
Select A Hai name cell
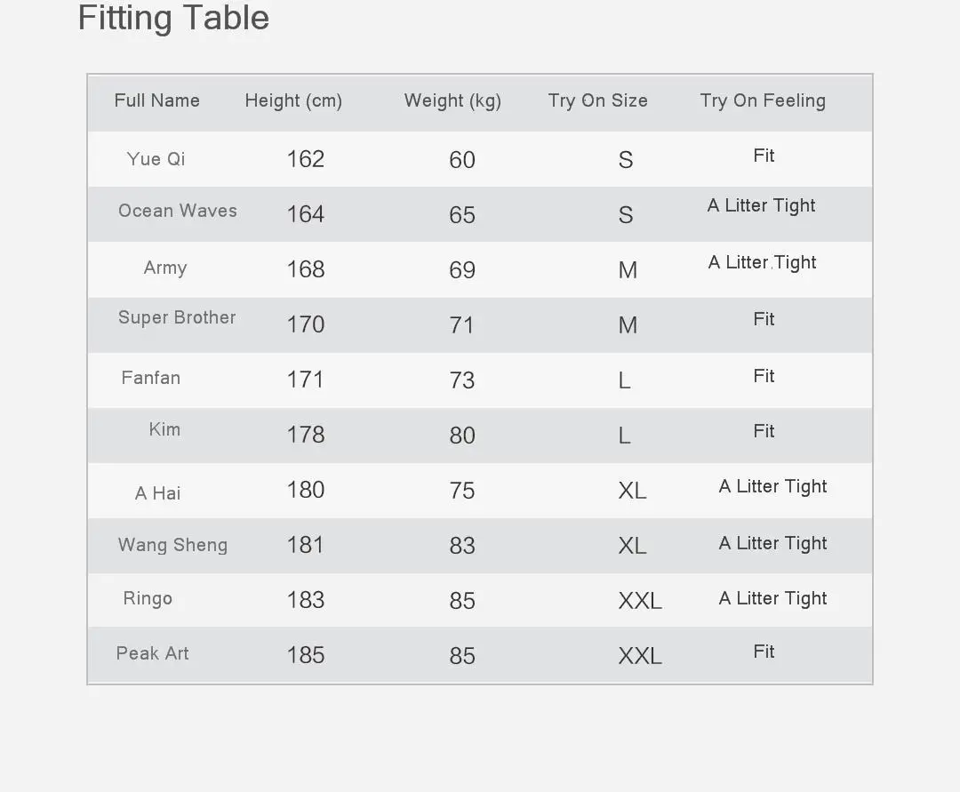[x=157, y=492]
